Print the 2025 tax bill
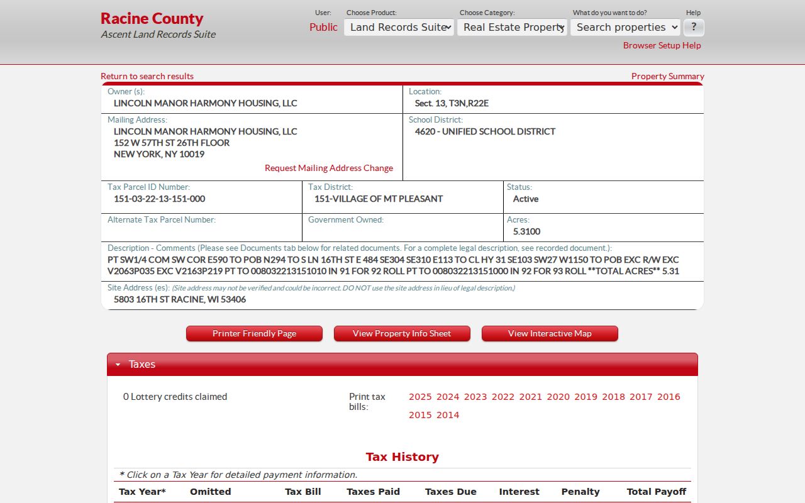805x503 pixels. (x=420, y=397)
